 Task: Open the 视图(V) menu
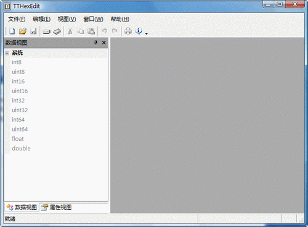point(67,19)
